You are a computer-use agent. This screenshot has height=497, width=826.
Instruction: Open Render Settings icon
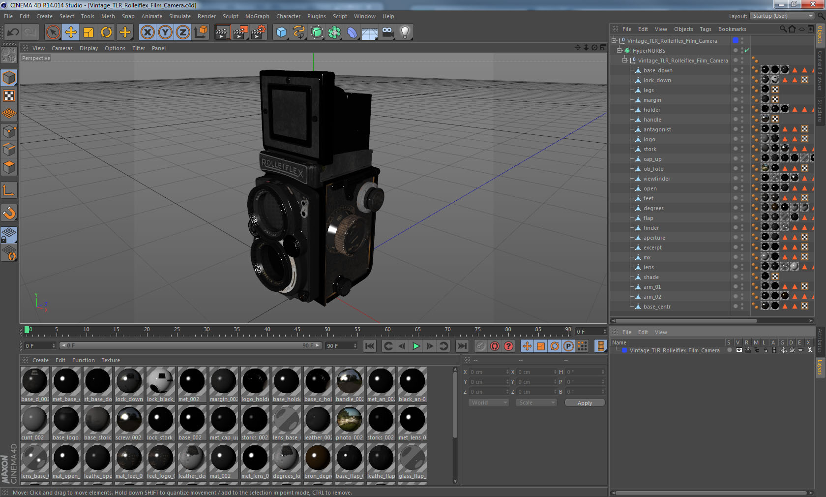(x=259, y=32)
